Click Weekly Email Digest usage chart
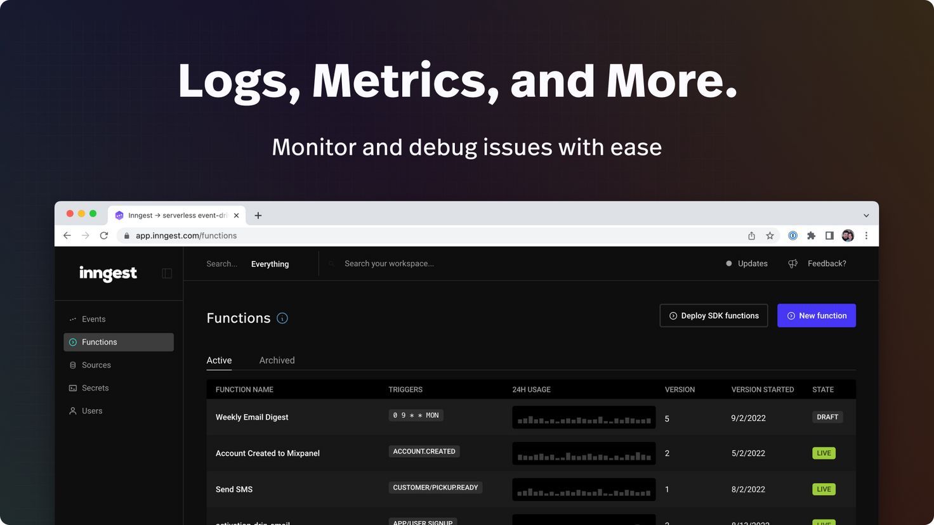The height and width of the screenshot is (525, 934). 584,417
